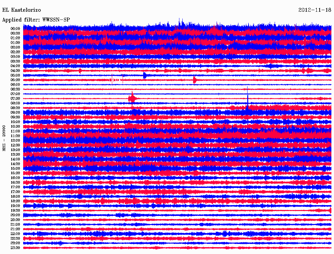Click the Applied filter WWSSN-SP text
The image size is (334, 254).
click(x=36, y=20)
